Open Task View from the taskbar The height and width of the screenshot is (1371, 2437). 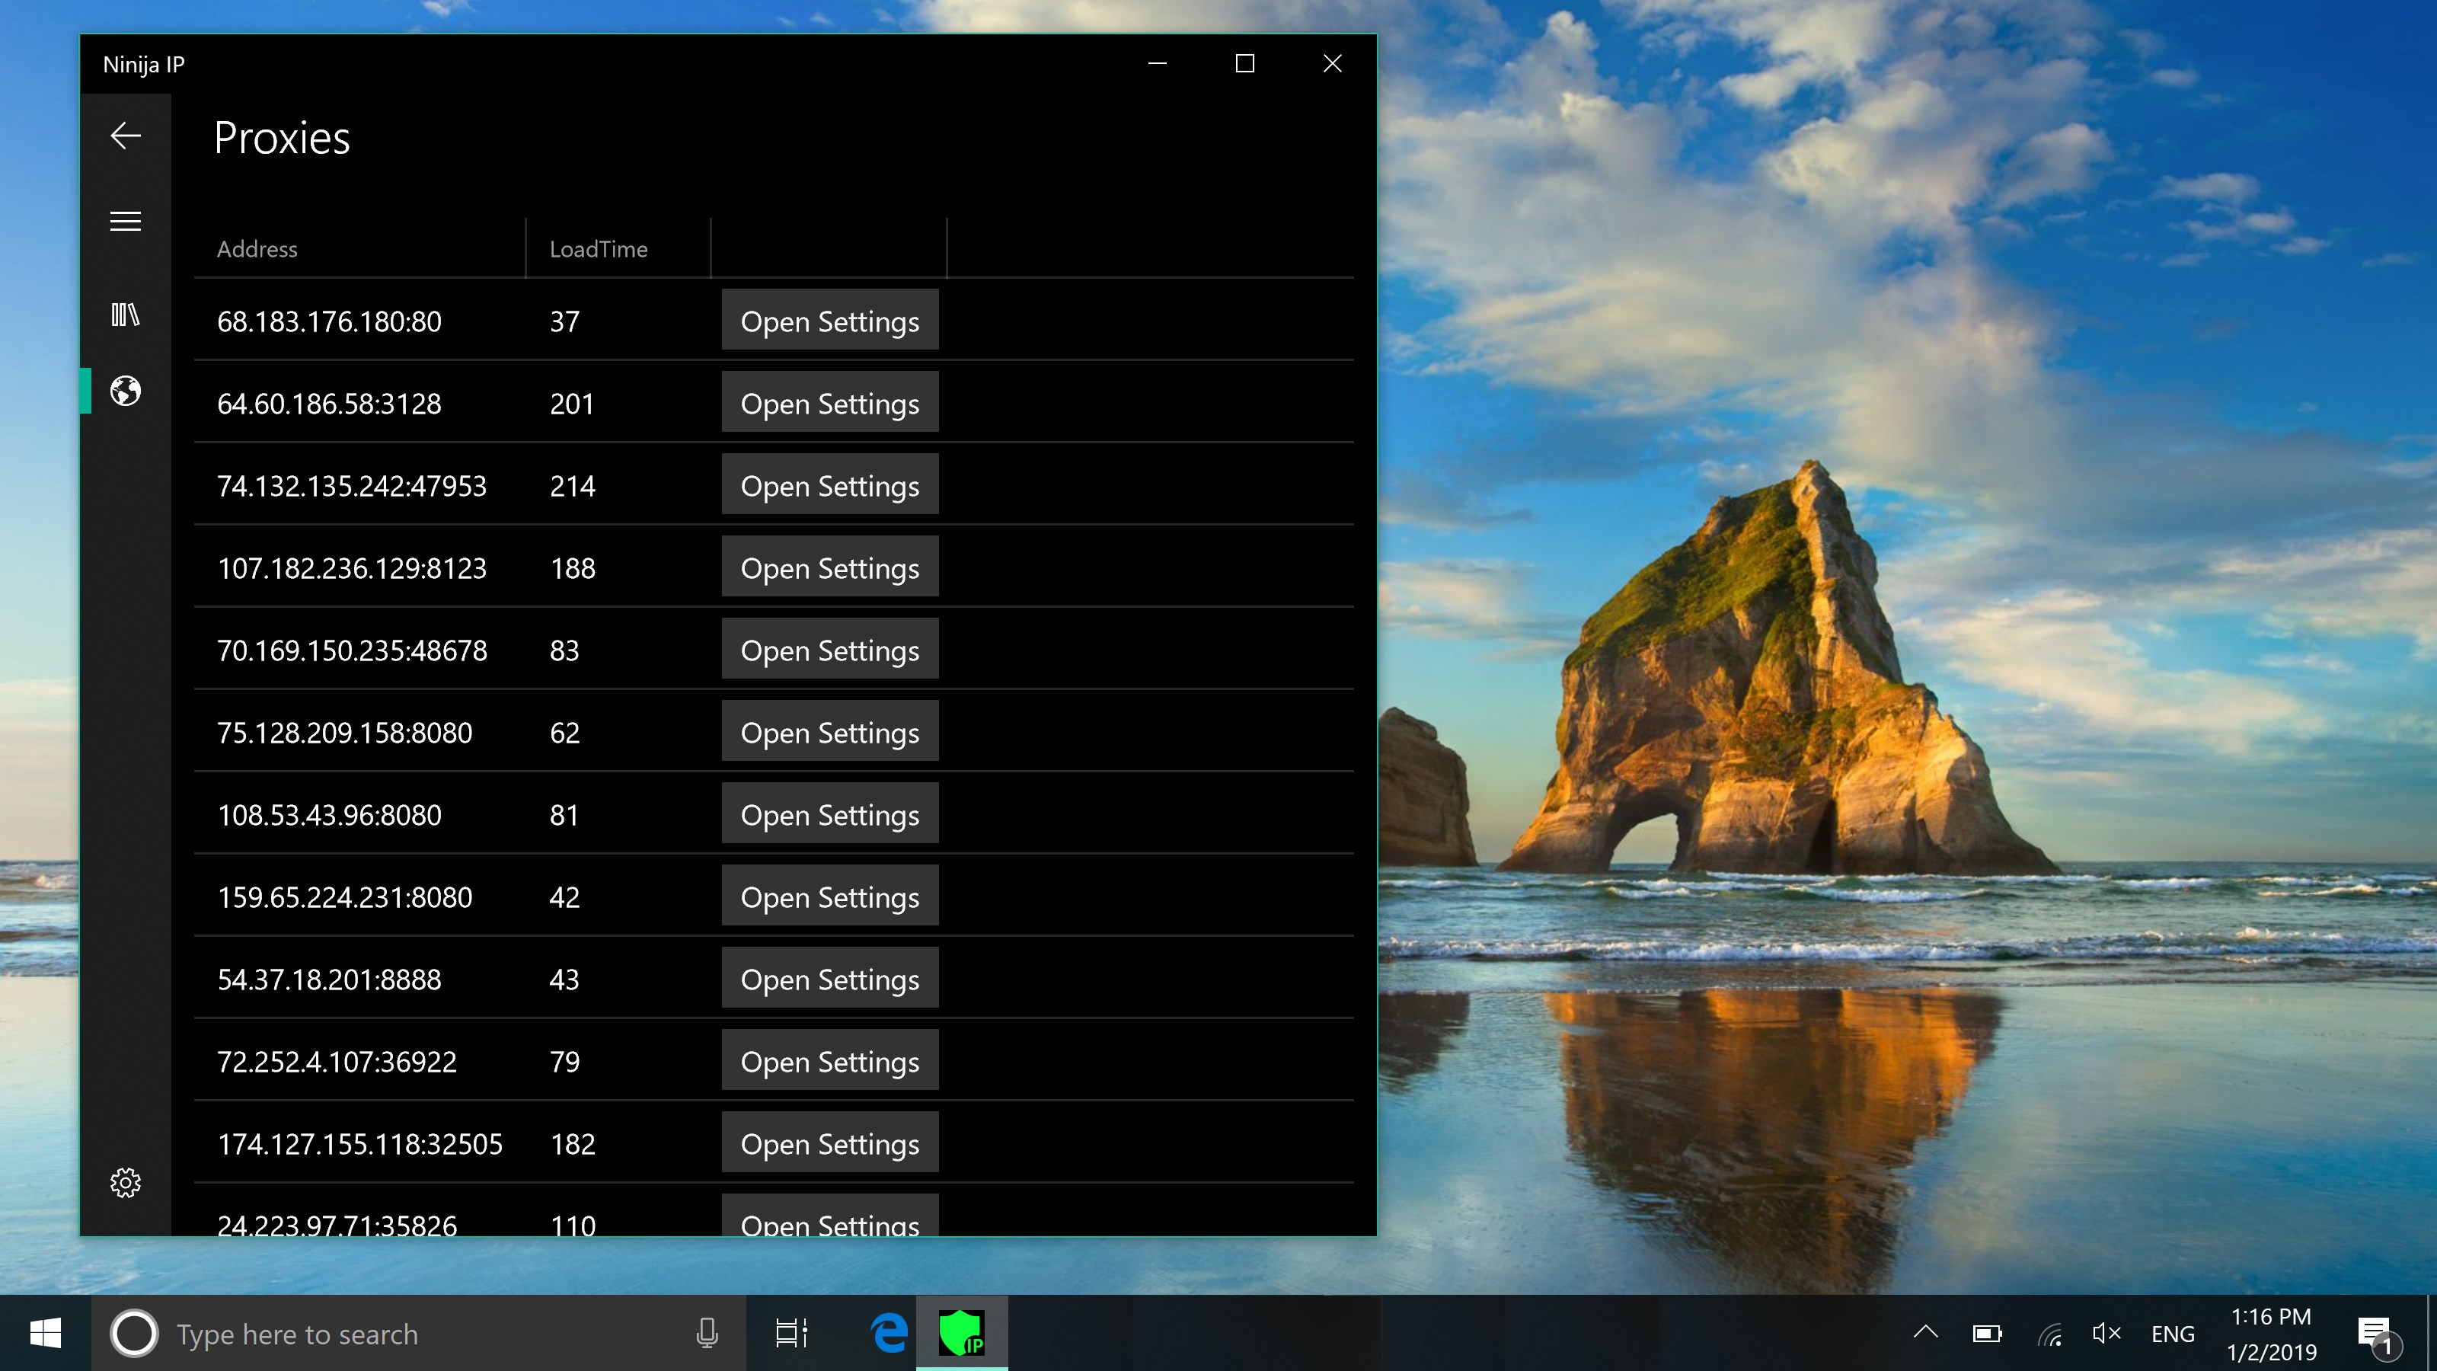pyautogui.click(x=792, y=1332)
